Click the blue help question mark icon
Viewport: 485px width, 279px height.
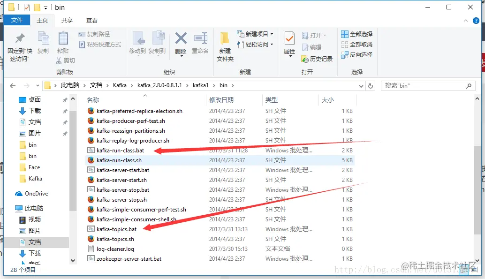coord(476,21)
